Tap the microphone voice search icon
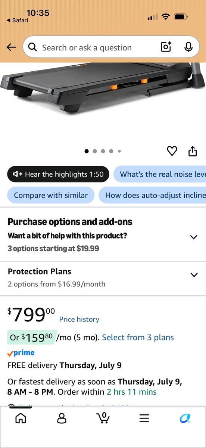The width and height of the screenshot is (206, 448). point(188,47)
